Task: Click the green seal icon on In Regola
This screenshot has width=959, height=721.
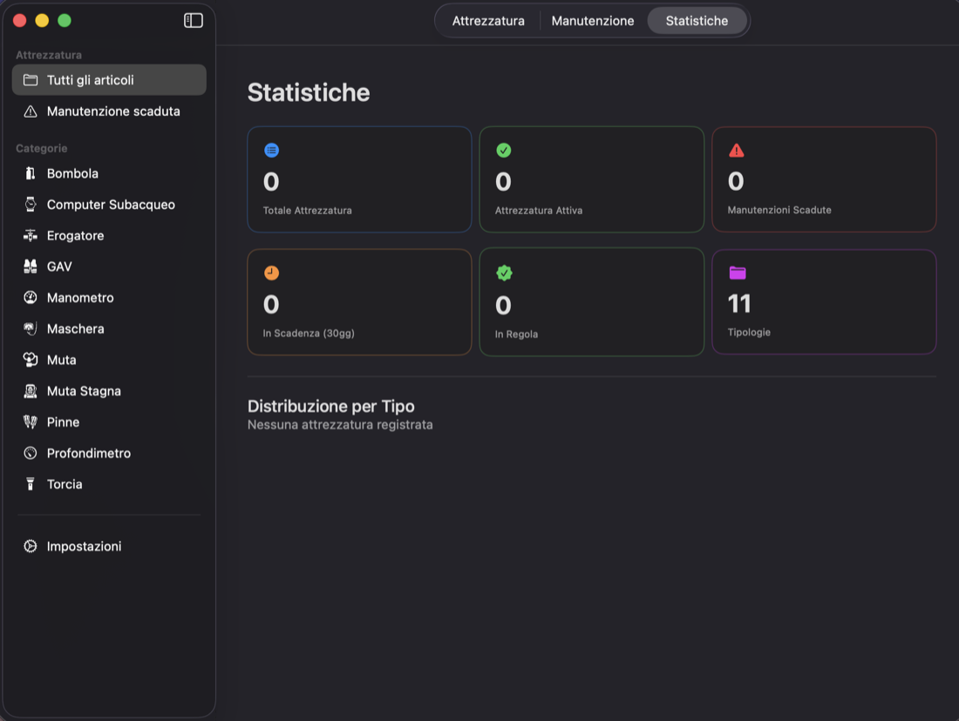Action: point(504,273)
